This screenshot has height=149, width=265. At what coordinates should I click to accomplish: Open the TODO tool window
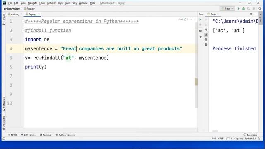click(x=12, y=135)
